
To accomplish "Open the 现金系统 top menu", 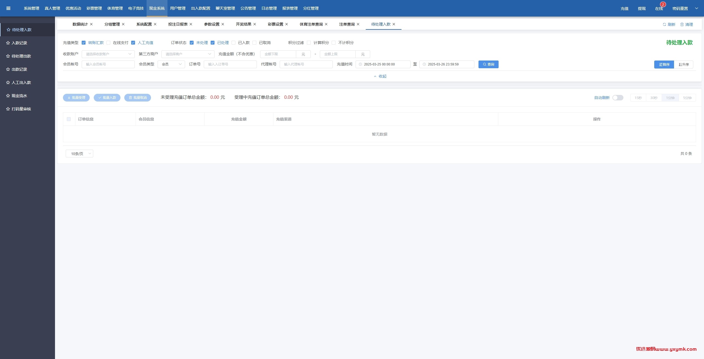I will [x=157, y=8].
